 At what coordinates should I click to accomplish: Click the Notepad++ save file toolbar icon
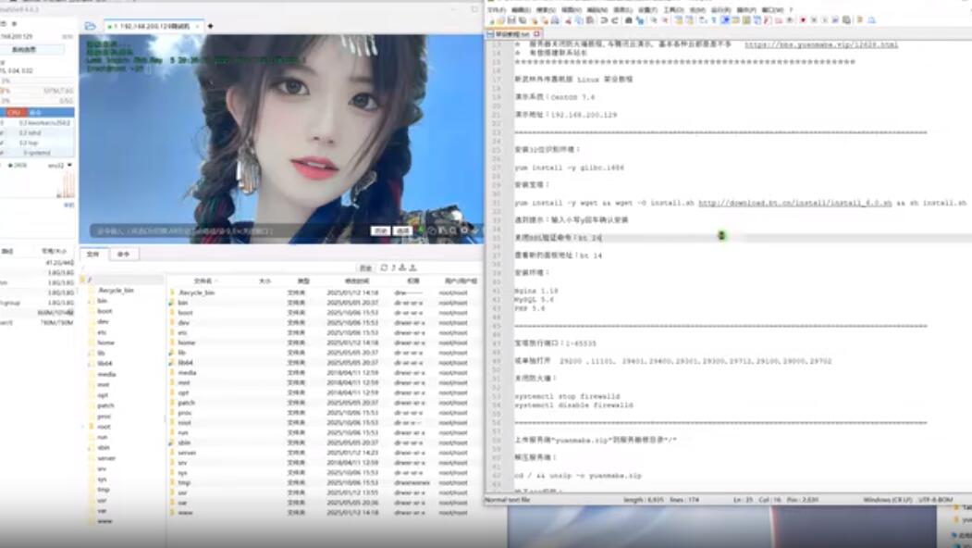click(x=511, y=19)
